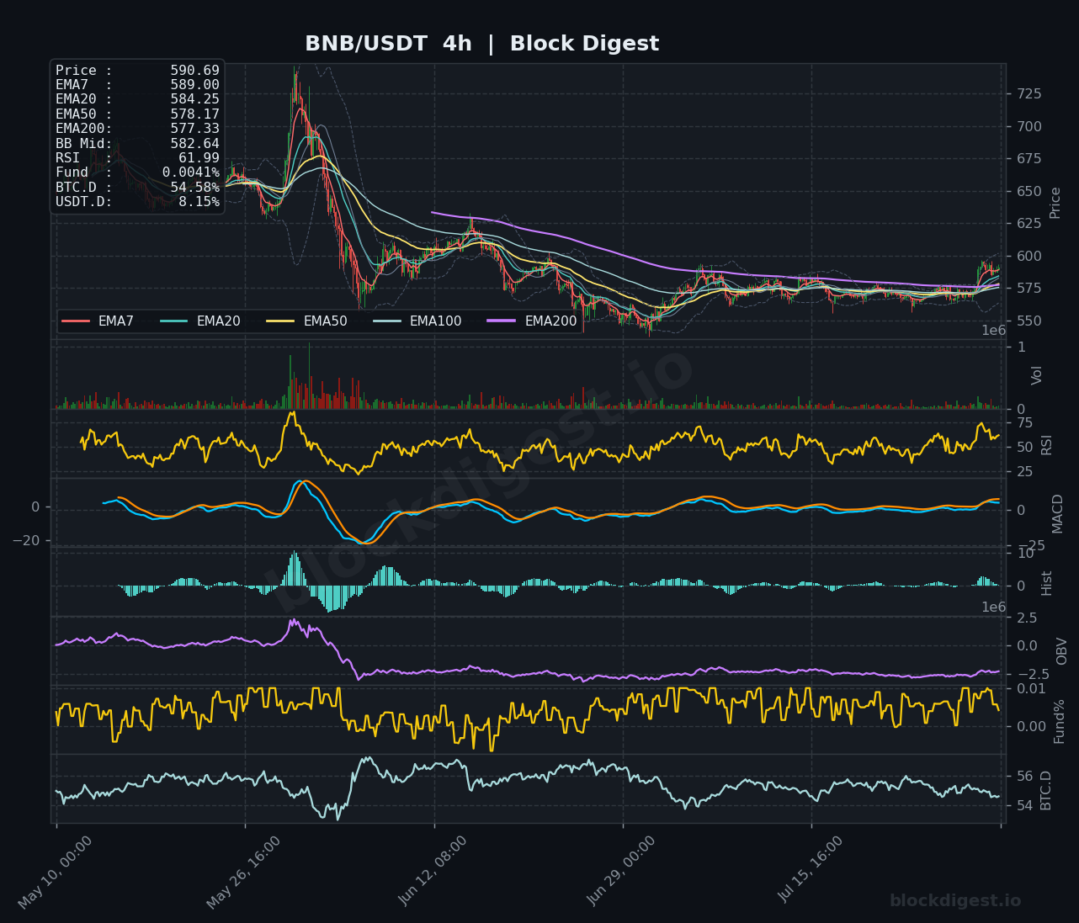Click the RSI panel axis label
The image size is (1079, 923).
[1047, 445]
